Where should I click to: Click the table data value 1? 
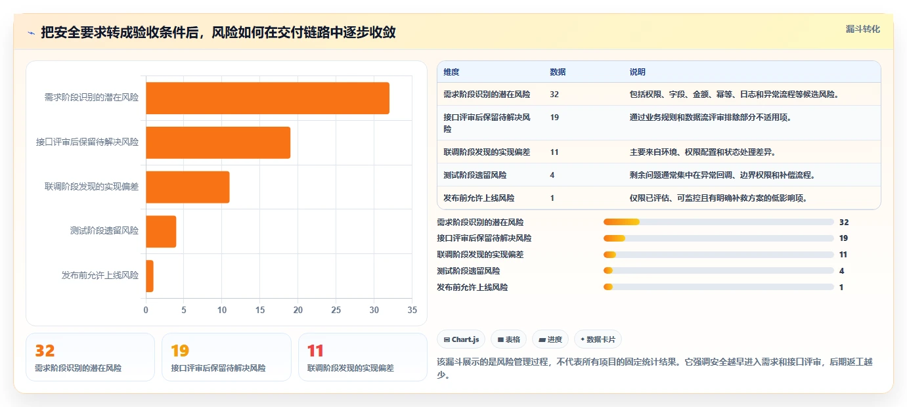point(552,198)
